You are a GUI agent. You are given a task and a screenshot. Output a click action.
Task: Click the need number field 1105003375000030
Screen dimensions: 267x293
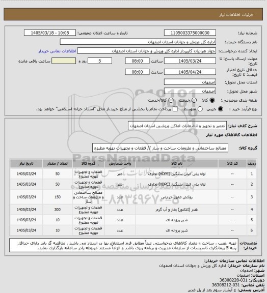(190, 33)
